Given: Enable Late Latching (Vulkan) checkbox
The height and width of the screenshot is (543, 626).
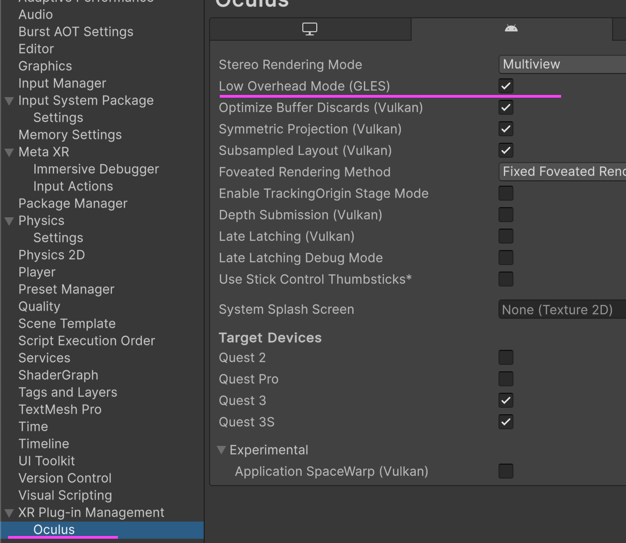Looking at the screenshot, I should [x=506, y=236].
